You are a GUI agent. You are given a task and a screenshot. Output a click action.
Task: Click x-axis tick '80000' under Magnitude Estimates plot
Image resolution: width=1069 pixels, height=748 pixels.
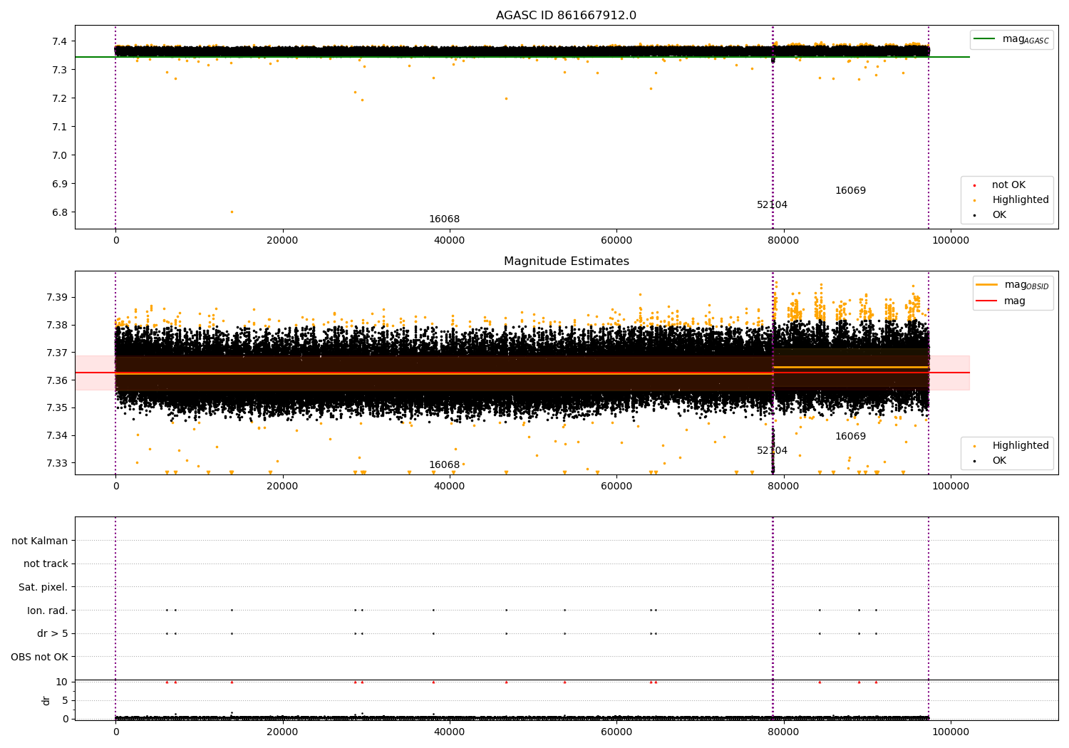click(783, 486)
